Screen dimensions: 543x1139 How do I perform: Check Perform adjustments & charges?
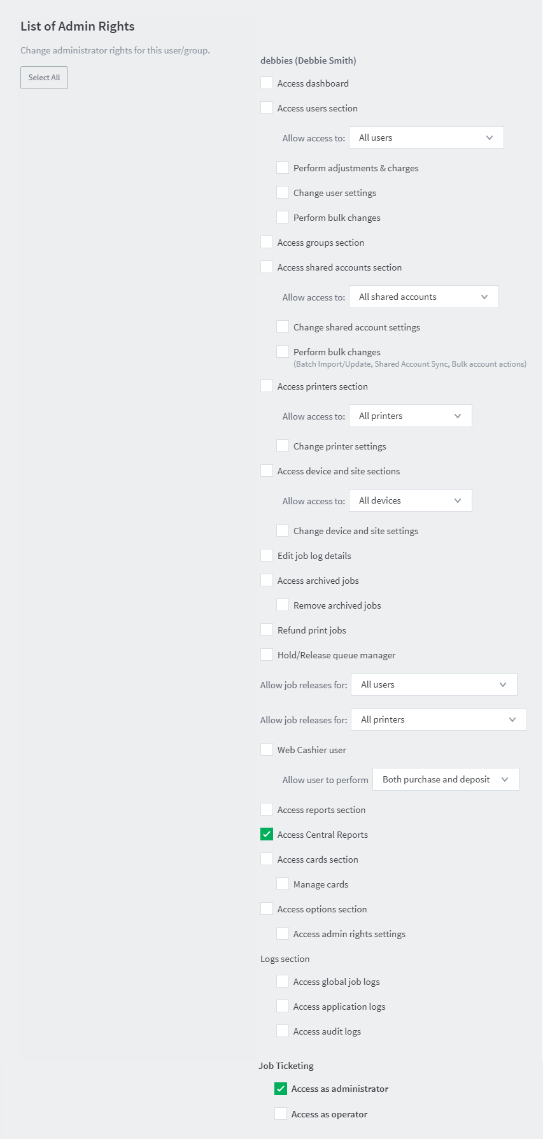pos(283,167)
